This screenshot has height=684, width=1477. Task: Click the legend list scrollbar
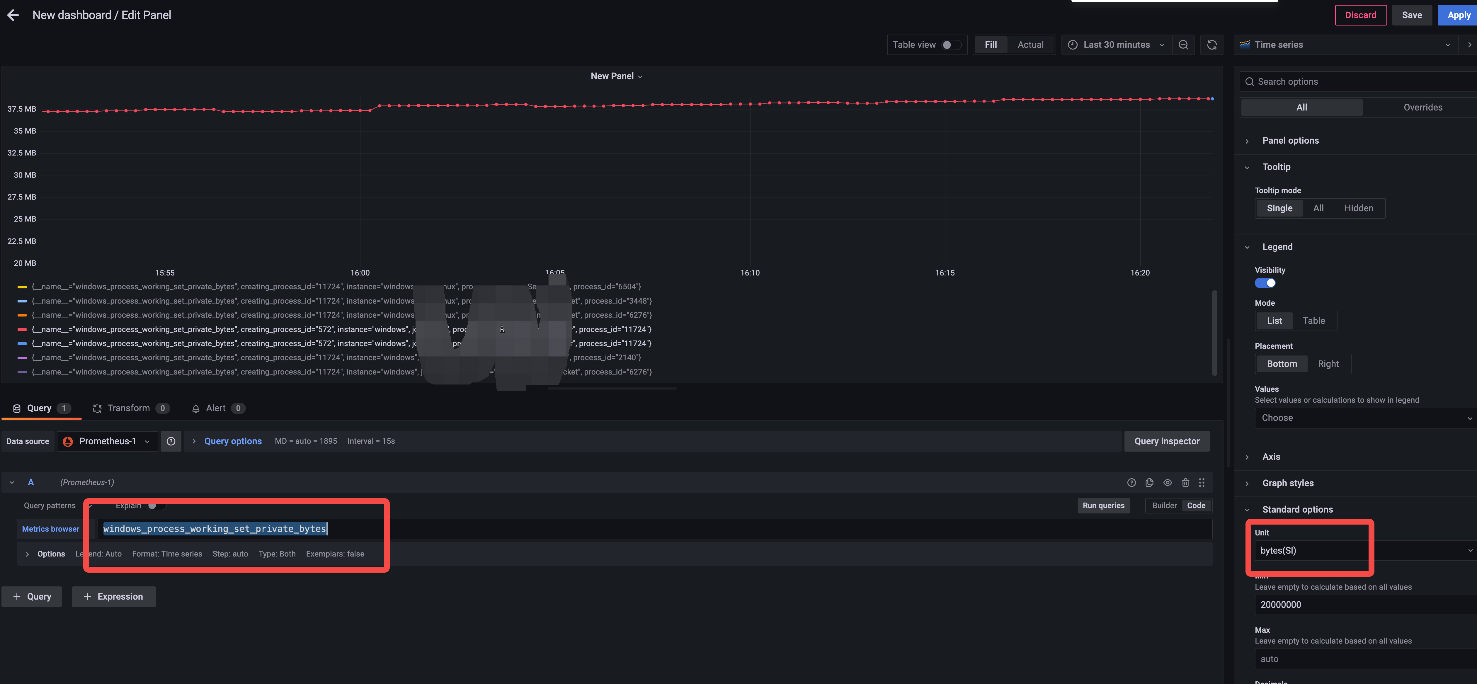[1214, 333]
